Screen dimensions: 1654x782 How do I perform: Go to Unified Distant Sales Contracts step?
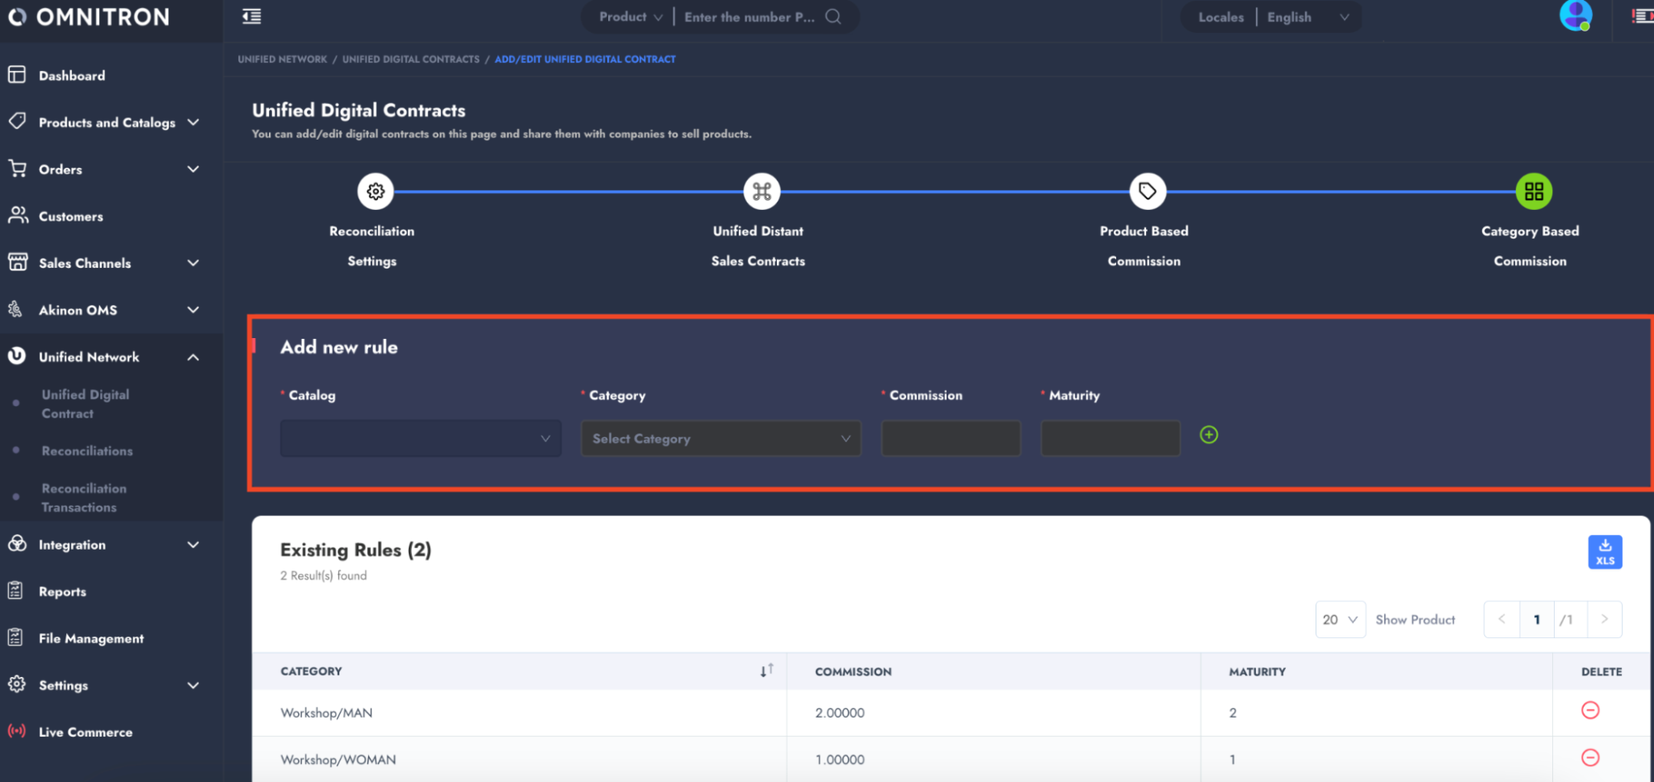pos(761,192)
